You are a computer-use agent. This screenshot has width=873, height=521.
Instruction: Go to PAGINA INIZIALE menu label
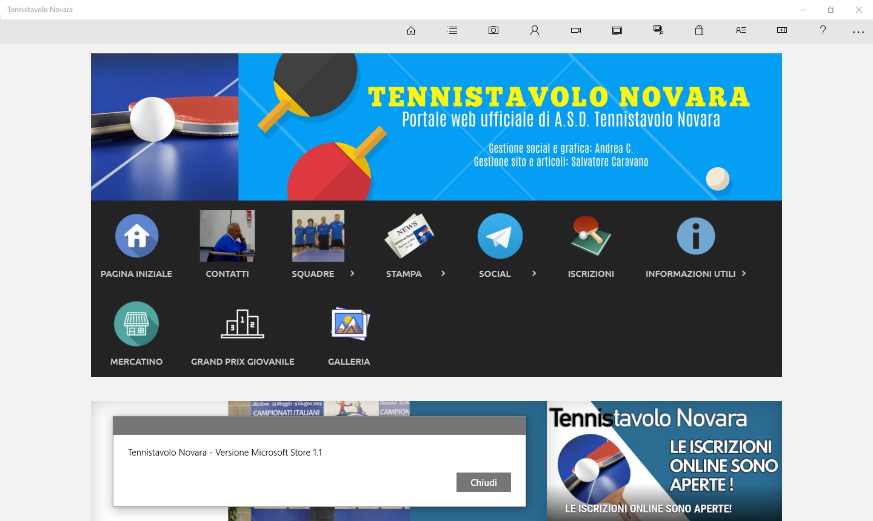click(x=136, y=274)
